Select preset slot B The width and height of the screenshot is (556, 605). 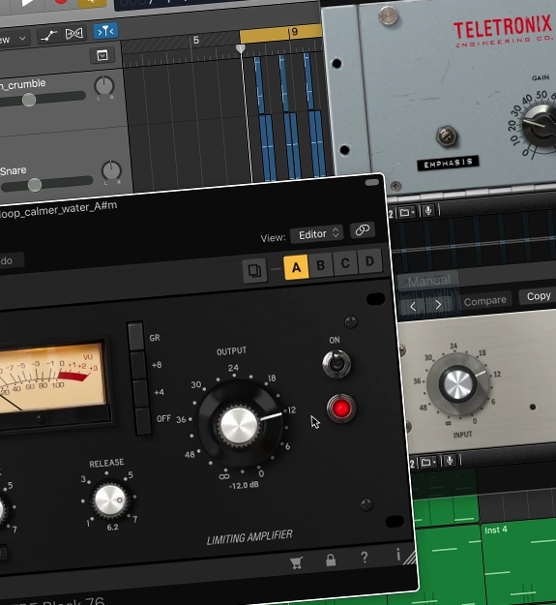click(x=321, y=265)
